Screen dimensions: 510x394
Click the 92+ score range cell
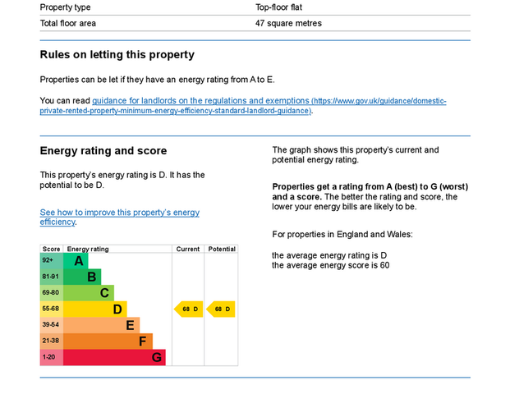51,261
